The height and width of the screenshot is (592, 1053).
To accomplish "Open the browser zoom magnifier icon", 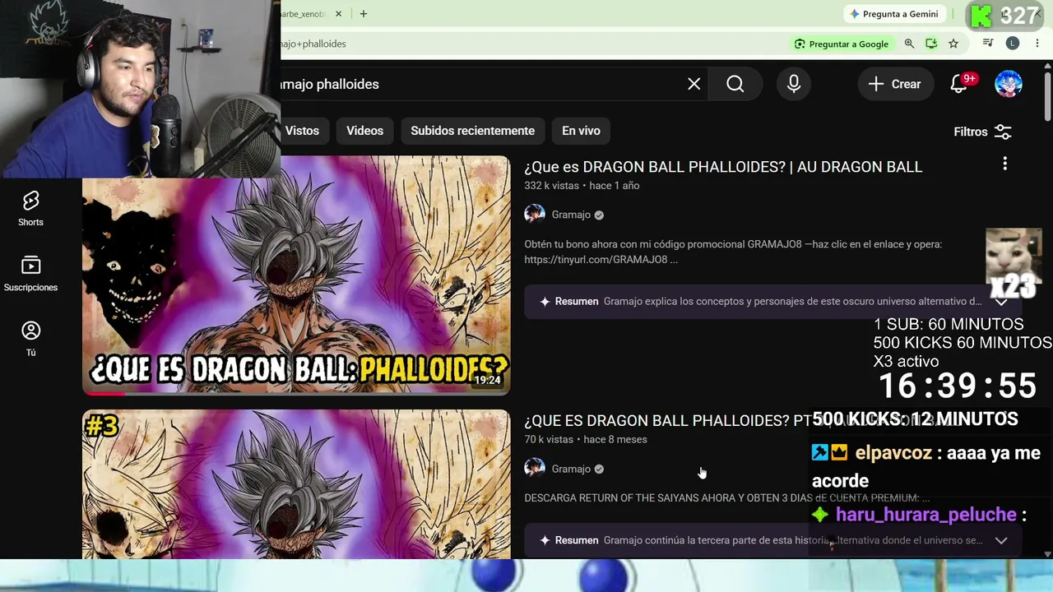I will coord(909,44).
